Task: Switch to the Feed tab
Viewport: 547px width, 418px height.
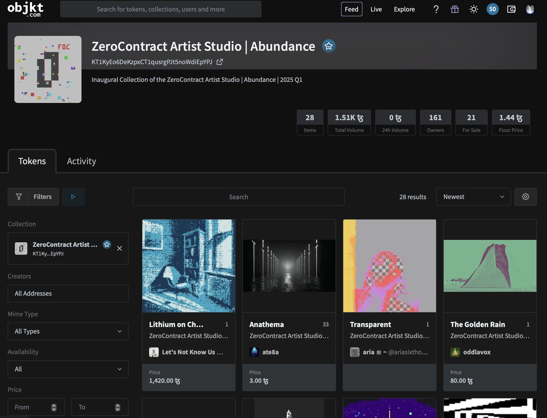Action: pos(351,9)
